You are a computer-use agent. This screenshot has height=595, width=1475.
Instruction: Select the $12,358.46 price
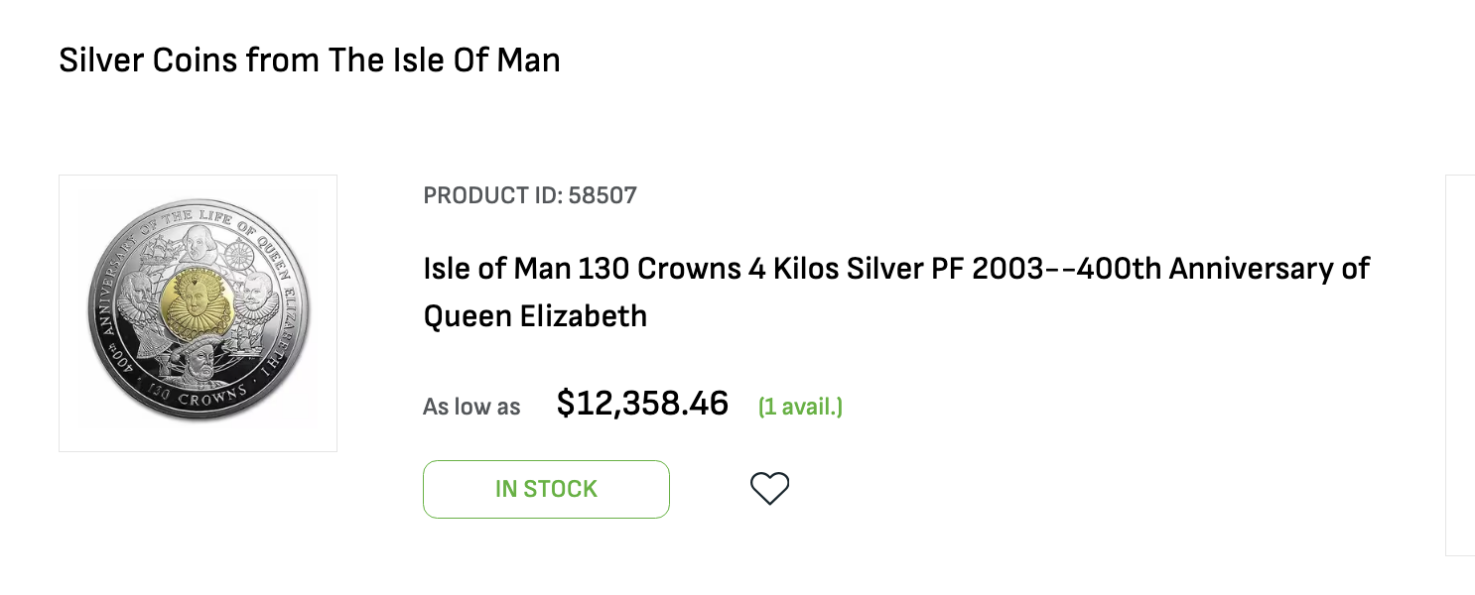(642, 404)
